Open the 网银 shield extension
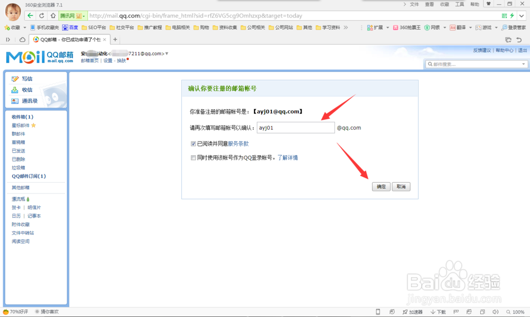The image size is (530, 317). pos(427,28)
